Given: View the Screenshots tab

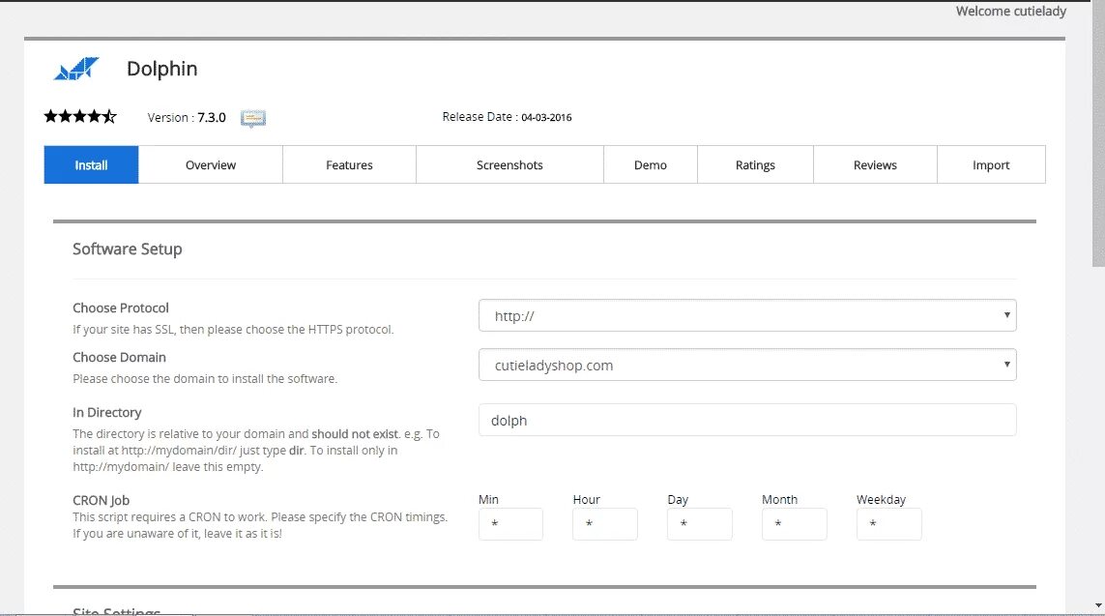Looking at the screenshot, I should click(x=509, y=165).
